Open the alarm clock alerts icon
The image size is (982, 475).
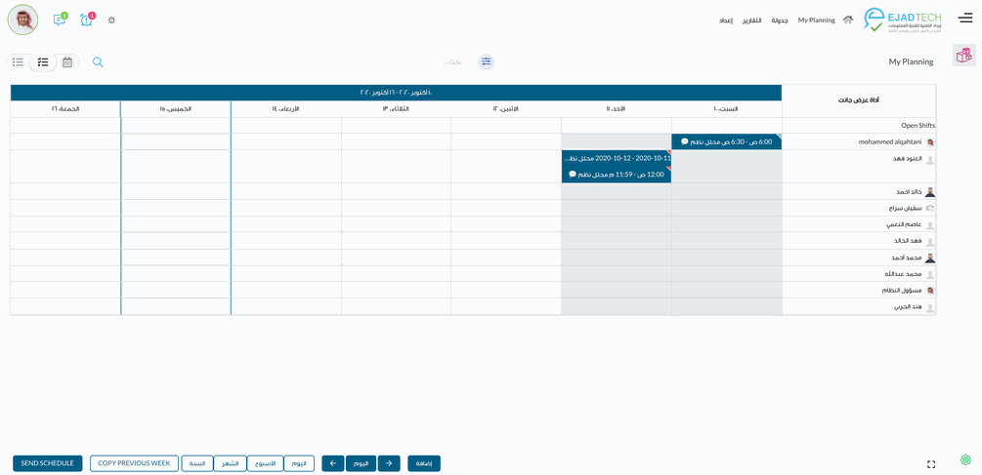86,20
